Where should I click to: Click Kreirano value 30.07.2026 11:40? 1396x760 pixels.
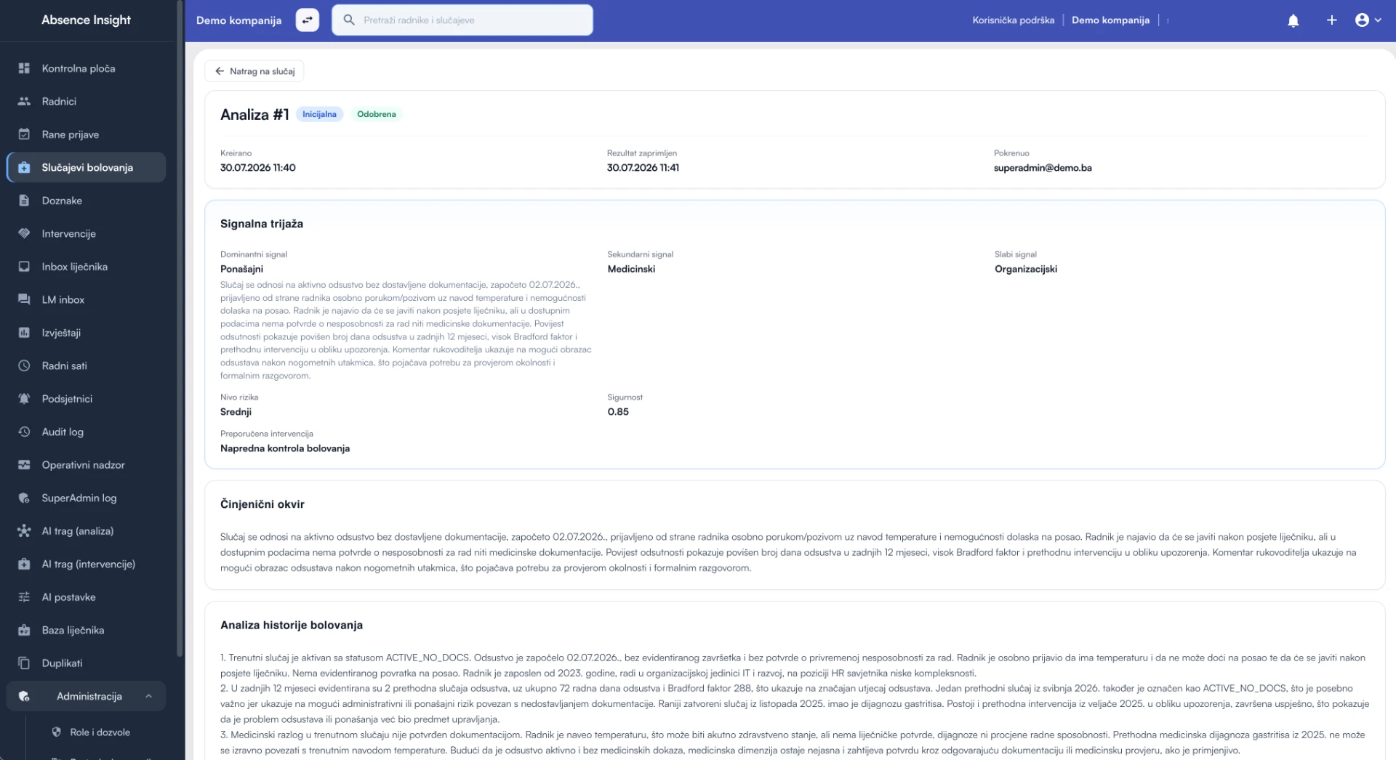coord(258,168)
